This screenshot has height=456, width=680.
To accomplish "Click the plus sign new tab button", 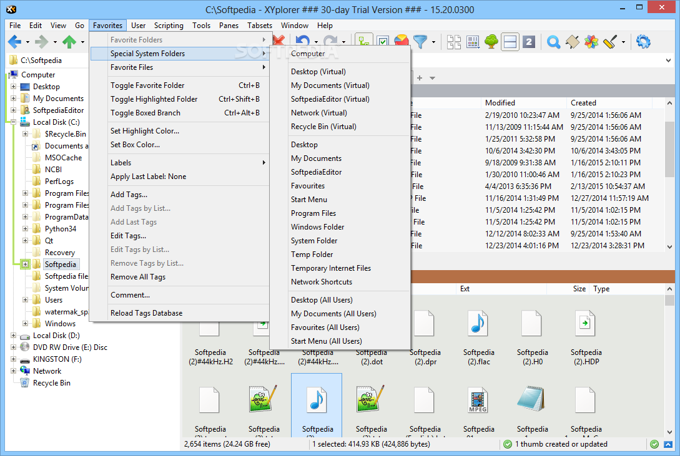I will (420, 78).
